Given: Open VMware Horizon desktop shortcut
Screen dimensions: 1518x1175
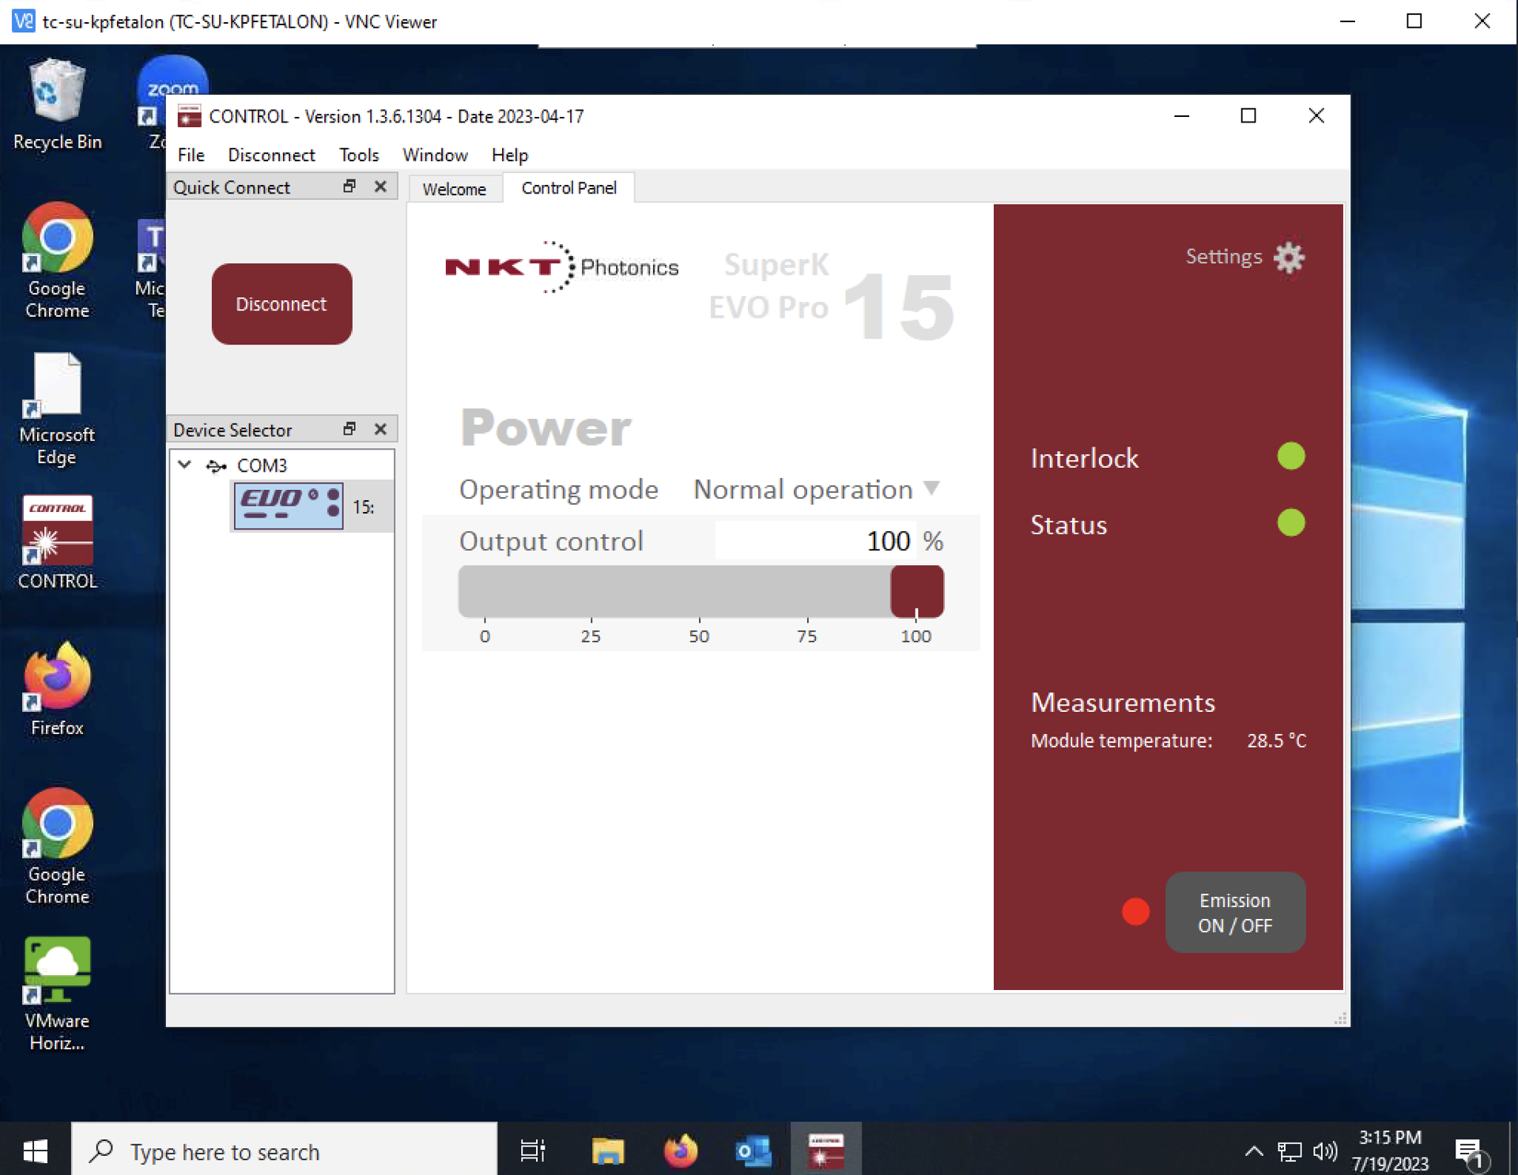Looking at the screenshot, I should (x=57, y=994).
